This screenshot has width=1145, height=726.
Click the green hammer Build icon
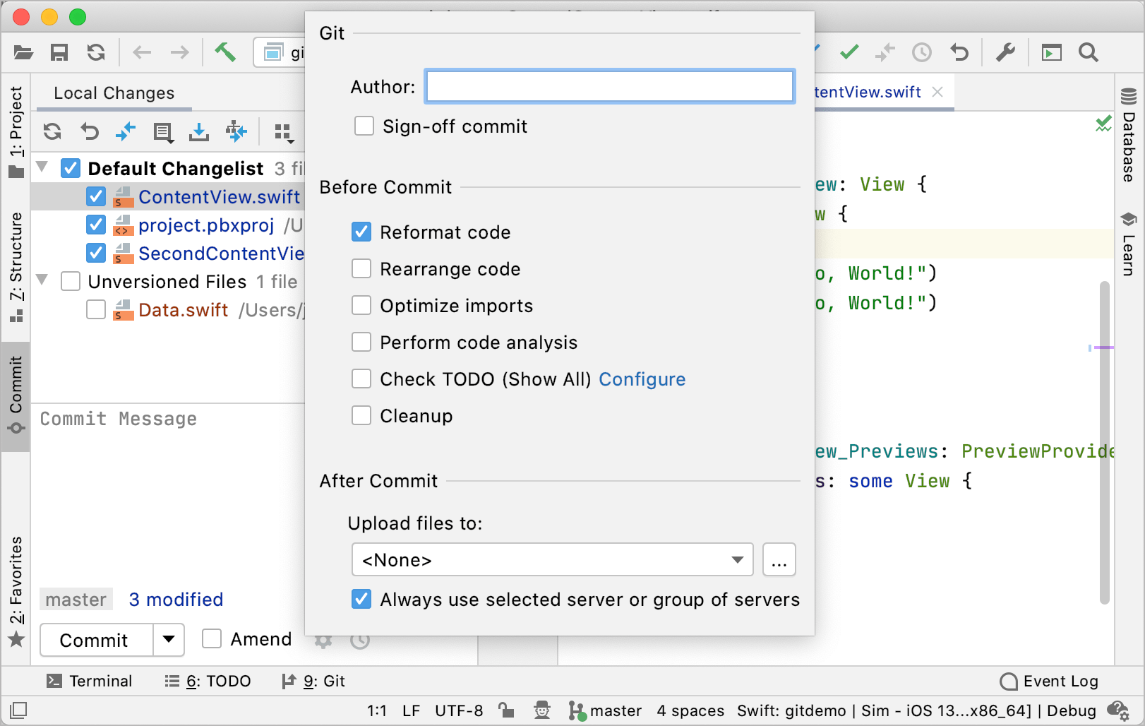tap(225, 52)
